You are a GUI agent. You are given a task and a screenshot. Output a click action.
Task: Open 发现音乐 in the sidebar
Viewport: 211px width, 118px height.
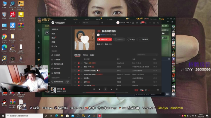coord(55,29)
